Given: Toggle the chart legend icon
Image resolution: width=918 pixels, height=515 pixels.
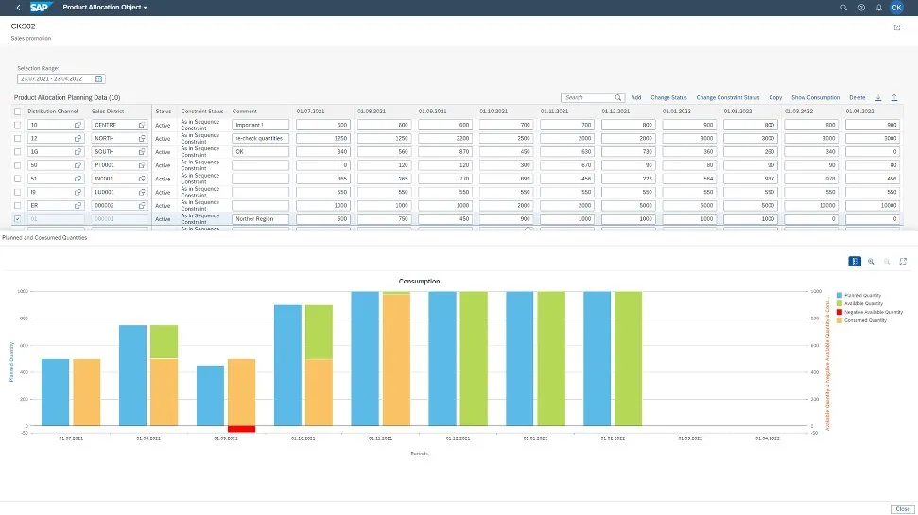Looking at the screenshot, I should (x=855, y=261).
